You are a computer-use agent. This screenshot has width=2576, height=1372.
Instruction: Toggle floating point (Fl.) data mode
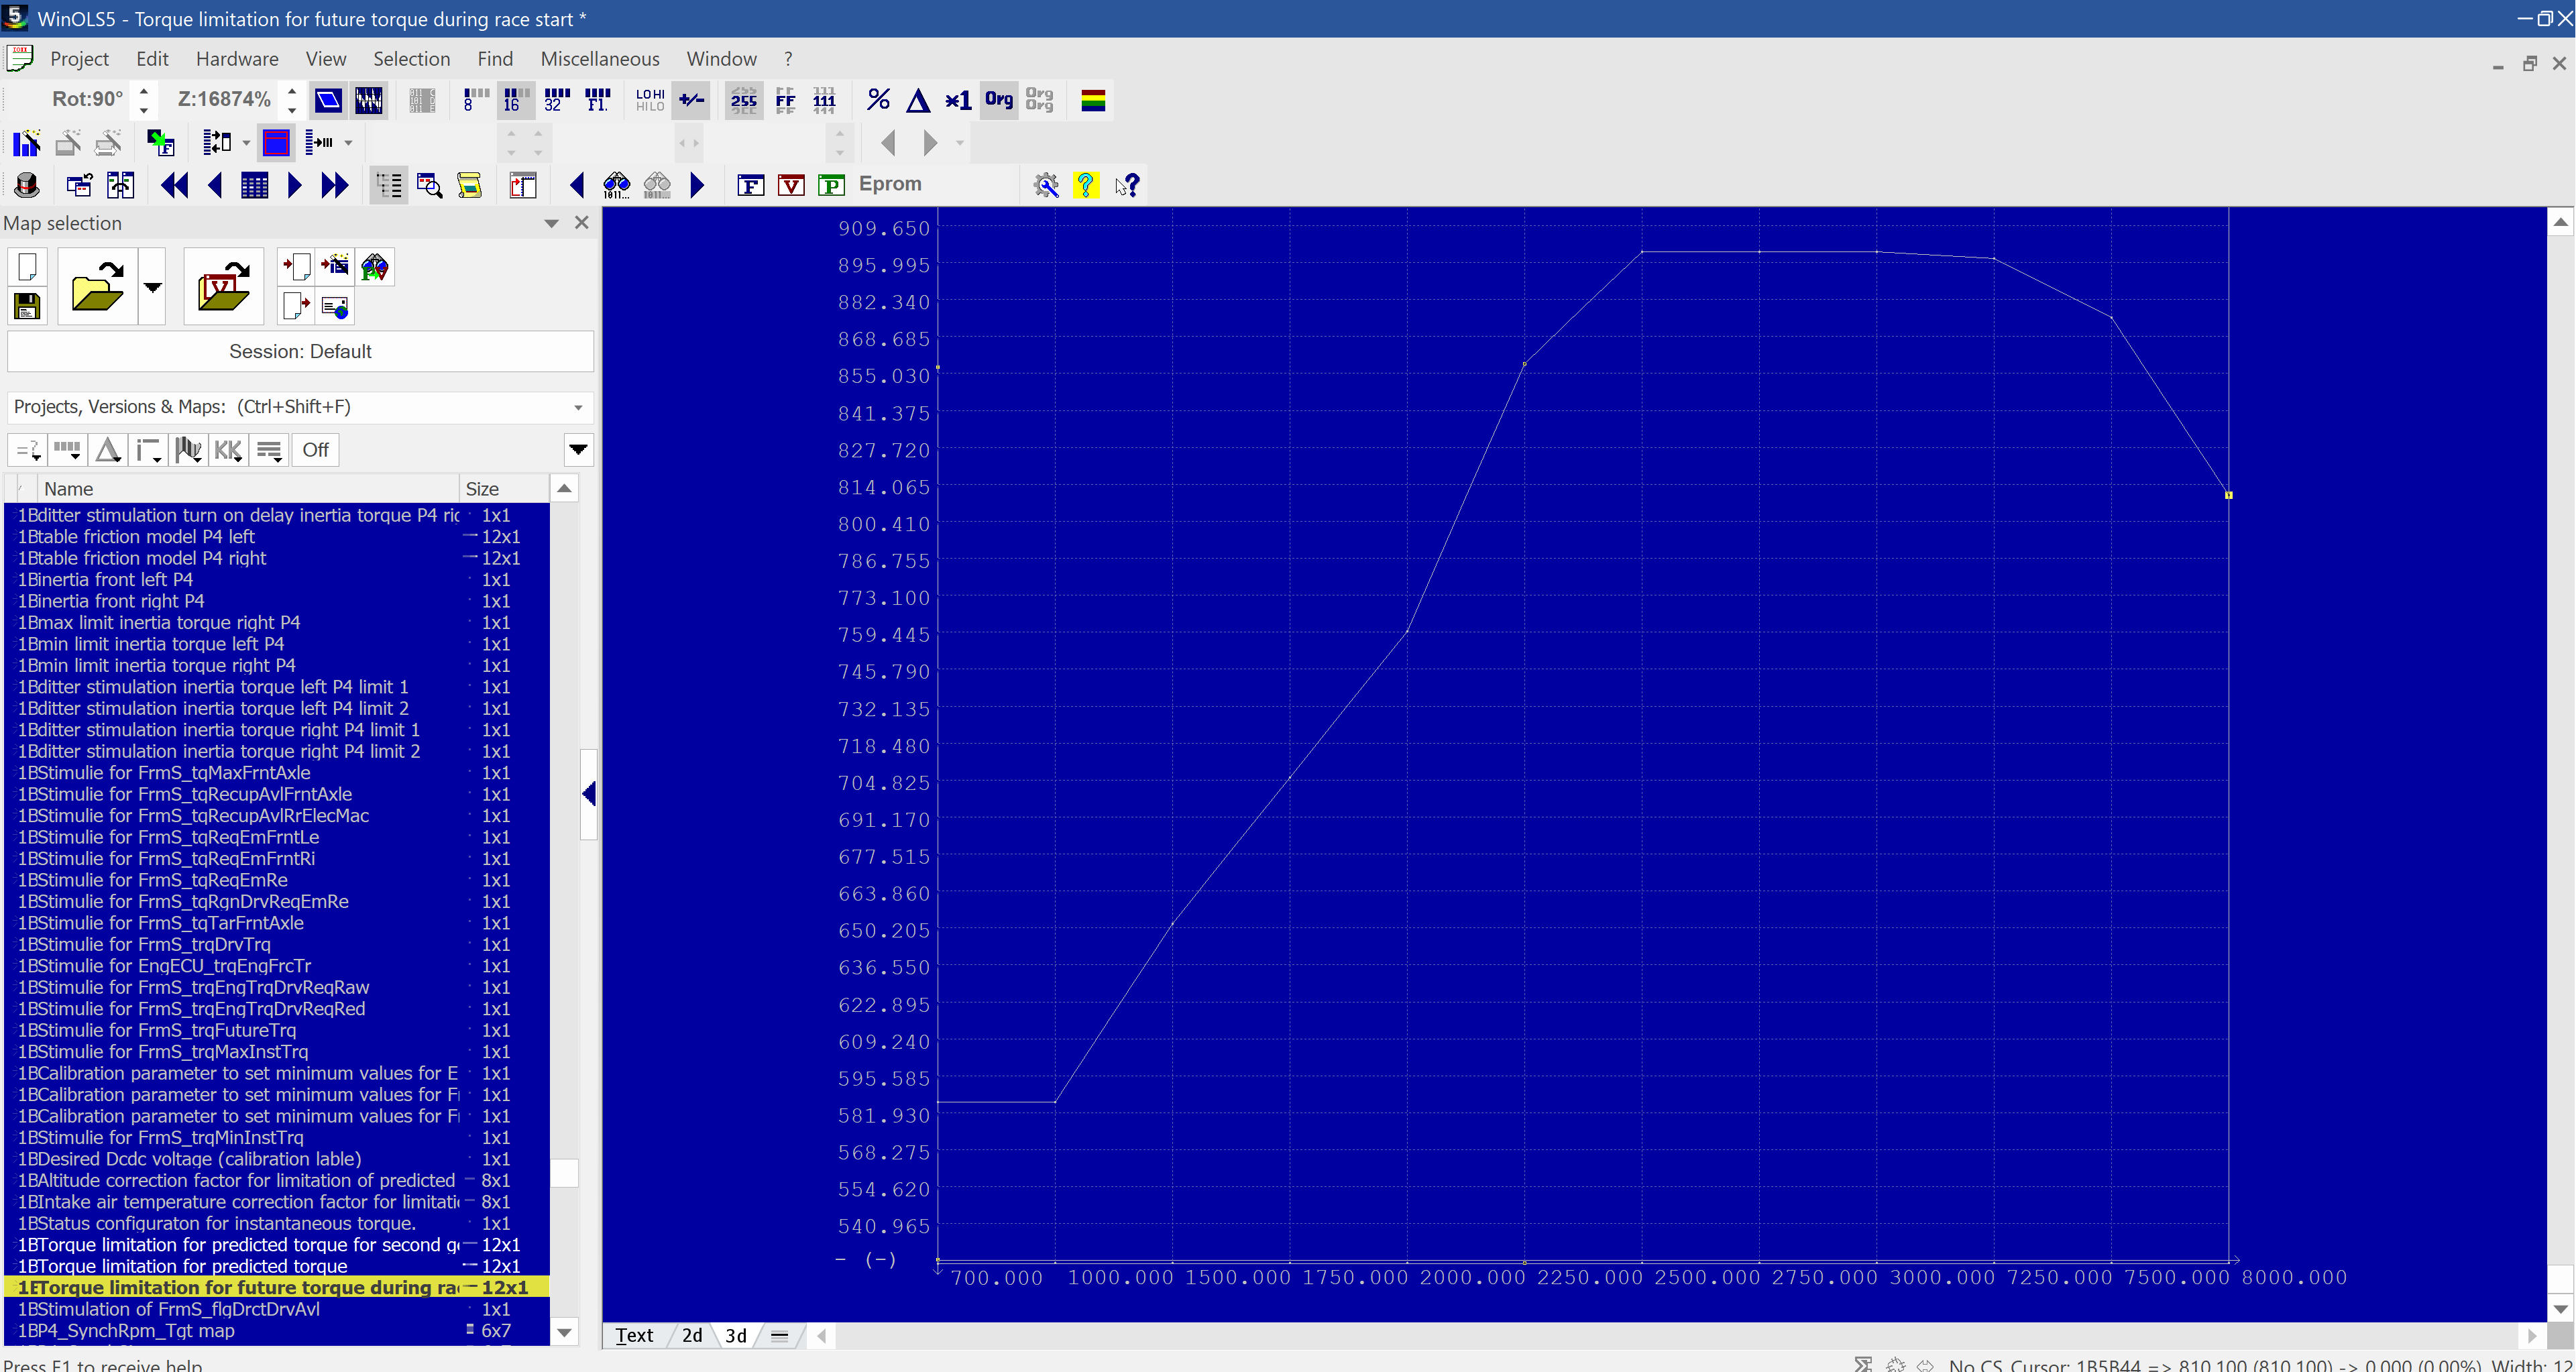point(597,100)
